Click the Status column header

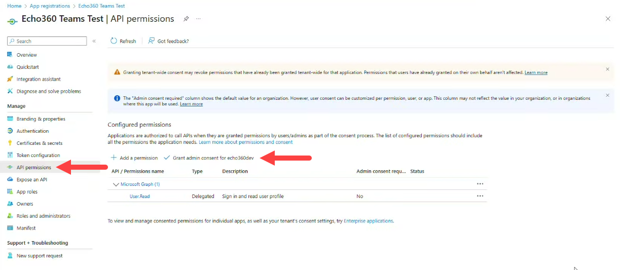(417, 171)
